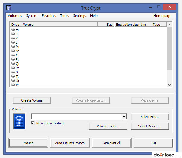Click the drive list scroll up arrow
Viewport: 182px width, 158px height.
[169, 25]
